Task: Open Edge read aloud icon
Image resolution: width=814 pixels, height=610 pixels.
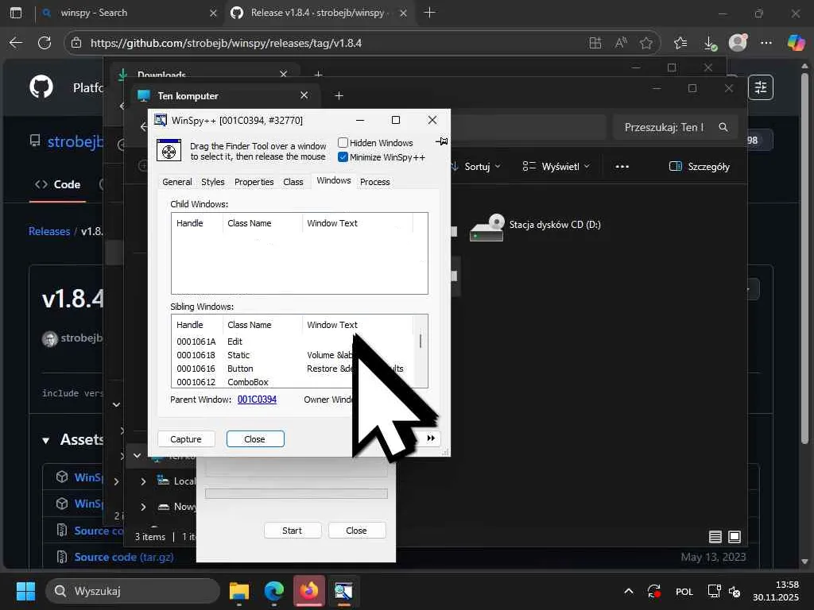Action: [621, 43]
